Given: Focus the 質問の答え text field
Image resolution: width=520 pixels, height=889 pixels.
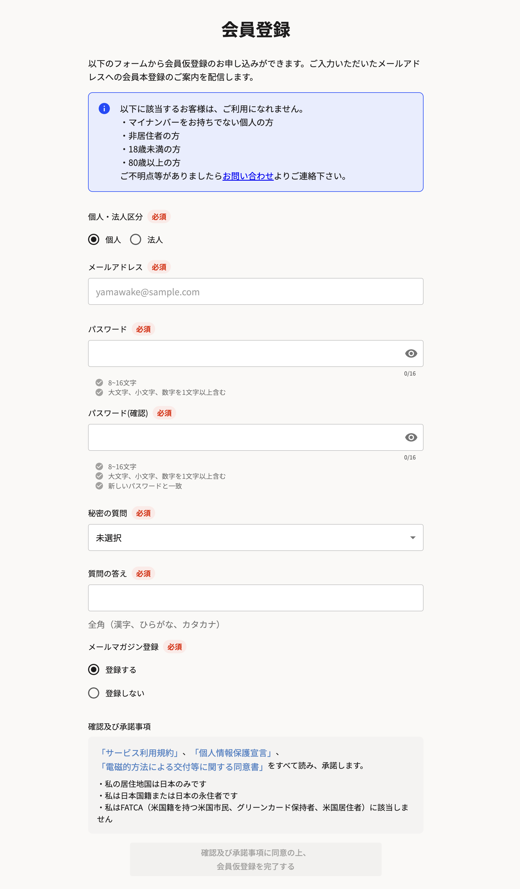Looking at the screenshot, I should point(256,598).
